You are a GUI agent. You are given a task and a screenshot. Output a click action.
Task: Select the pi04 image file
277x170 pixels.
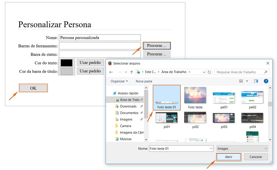click(253, 121)
